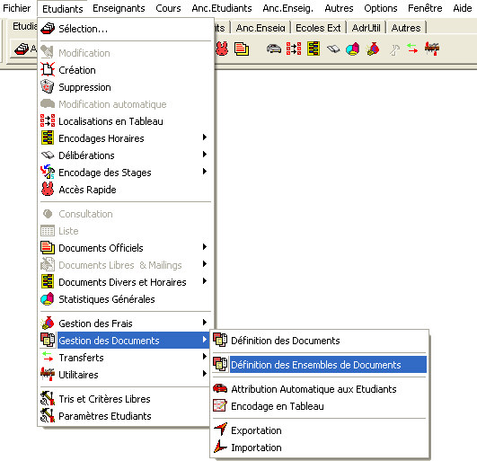Viewport: 477px width, 461px height.
Task: Expand the Gestion des Documents submenu arrow
Action: [x=205, y=340]
